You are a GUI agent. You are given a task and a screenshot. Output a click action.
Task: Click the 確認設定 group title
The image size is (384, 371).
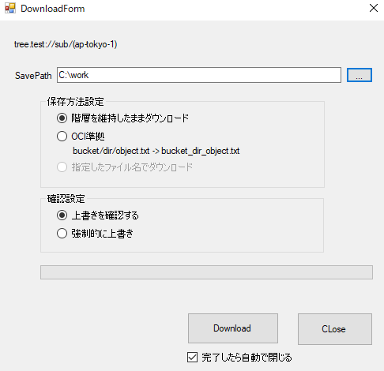pos(66,199)
